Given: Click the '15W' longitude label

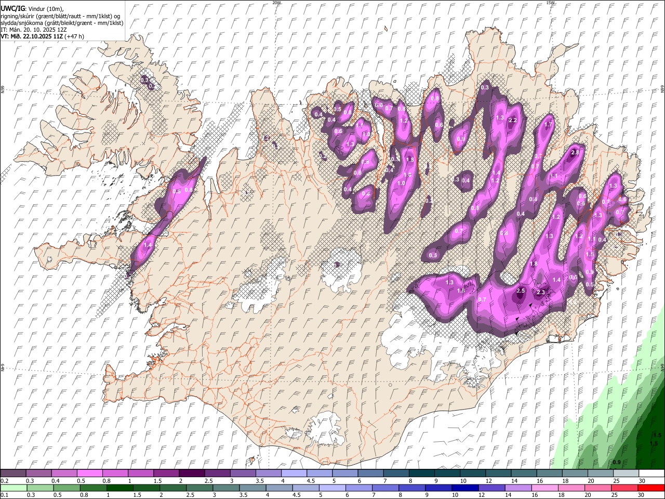Looking at the screenshot, I should coord(550,3).
